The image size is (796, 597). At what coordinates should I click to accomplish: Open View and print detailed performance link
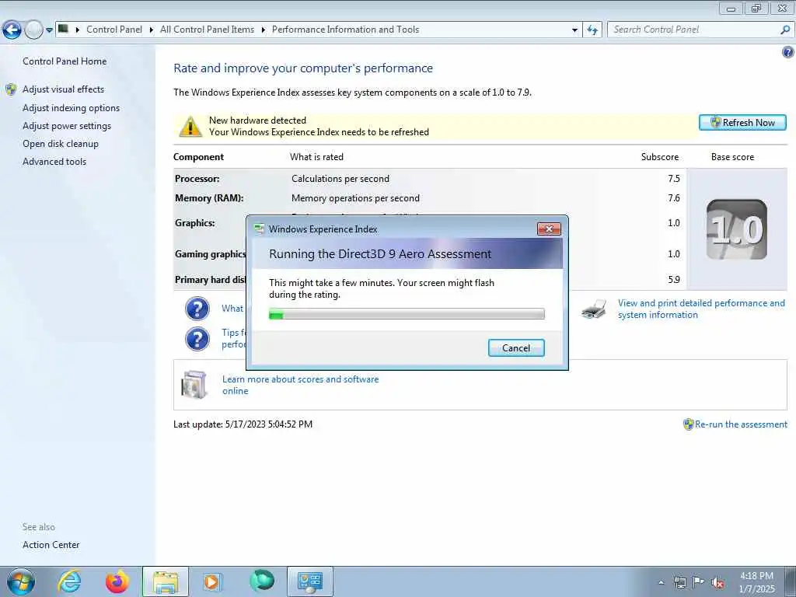[701, 309]
